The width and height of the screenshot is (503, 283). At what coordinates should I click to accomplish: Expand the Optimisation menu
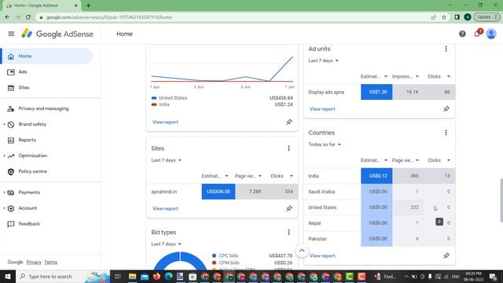pos(33,156)
